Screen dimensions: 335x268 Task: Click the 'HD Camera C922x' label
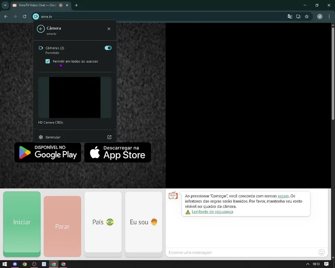pyautogui.click(x=51, y=122)
